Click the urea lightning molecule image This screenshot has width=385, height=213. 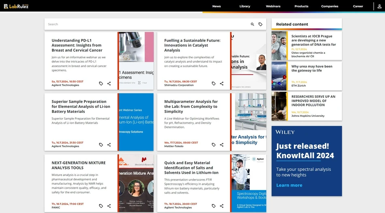pos(279,76)
